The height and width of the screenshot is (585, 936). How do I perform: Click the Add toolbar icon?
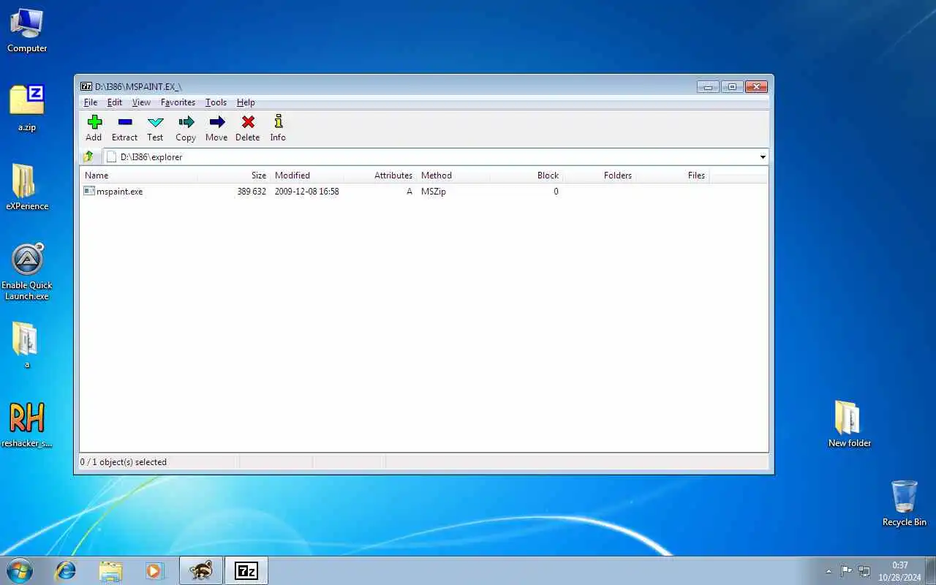tap(94, 122)
